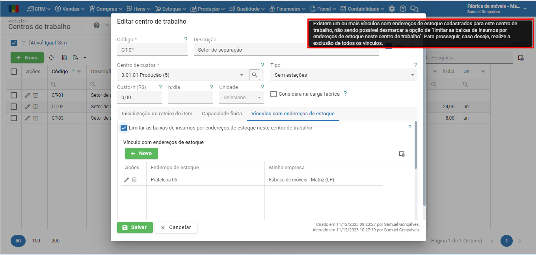Viewport: 536px width, 255px height.
Task: Select the CT-01 row checkbox
Action: coord(14,95)
